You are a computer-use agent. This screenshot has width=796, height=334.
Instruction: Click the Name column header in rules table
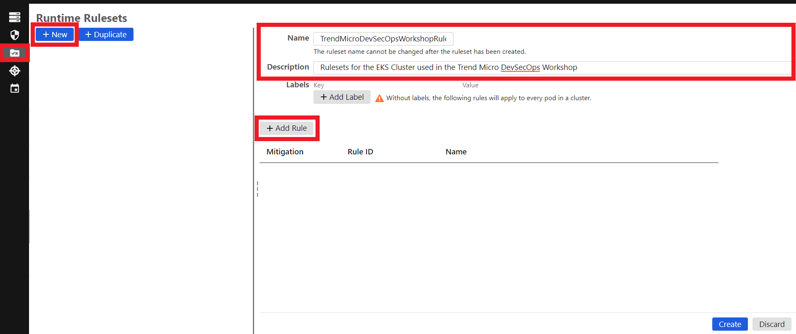tap(456, 152)
